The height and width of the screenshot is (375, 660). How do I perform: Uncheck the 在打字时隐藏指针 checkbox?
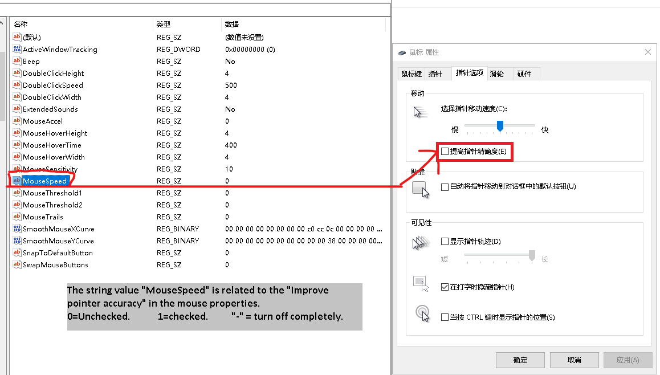click(x=445, y=287)
